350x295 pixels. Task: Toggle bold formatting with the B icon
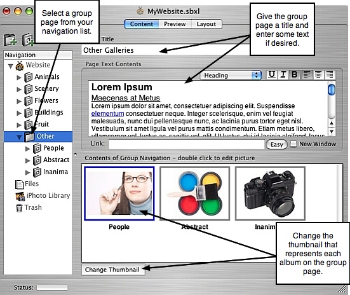tap(295, 75)
